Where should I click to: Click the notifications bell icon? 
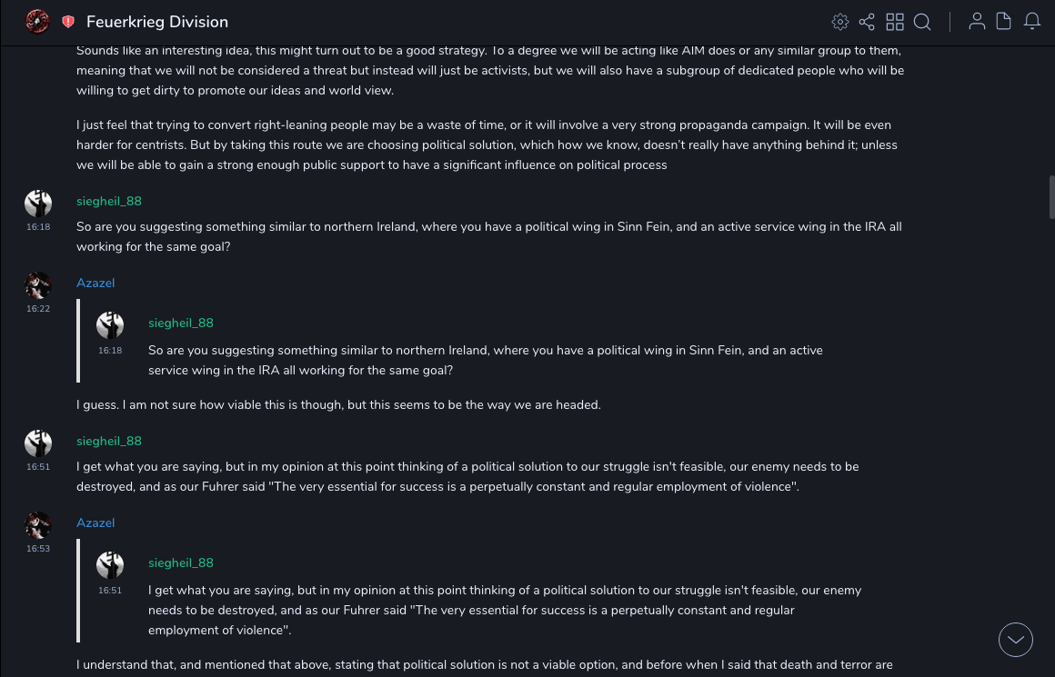point(1032,22)
